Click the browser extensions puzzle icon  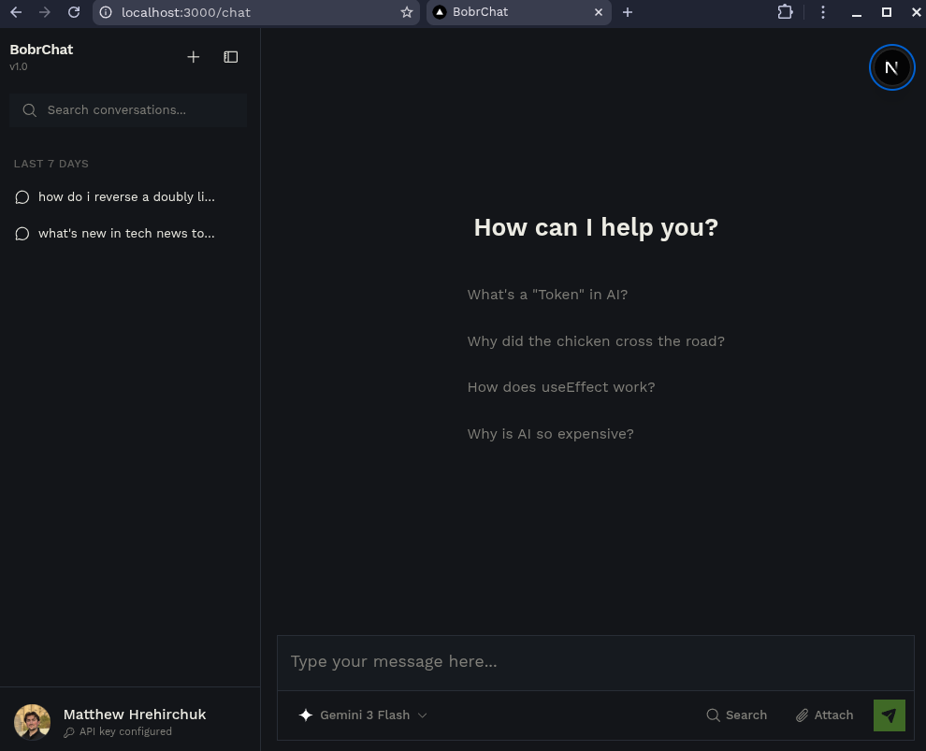pyautogui.click(x=785, y=12)
